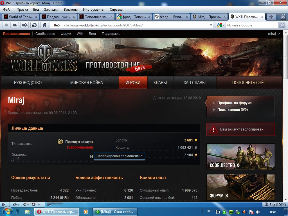The height and width of the screenshot is (216, 288).
Task: Go to the home page icon
Action: [x=44, y=25]
